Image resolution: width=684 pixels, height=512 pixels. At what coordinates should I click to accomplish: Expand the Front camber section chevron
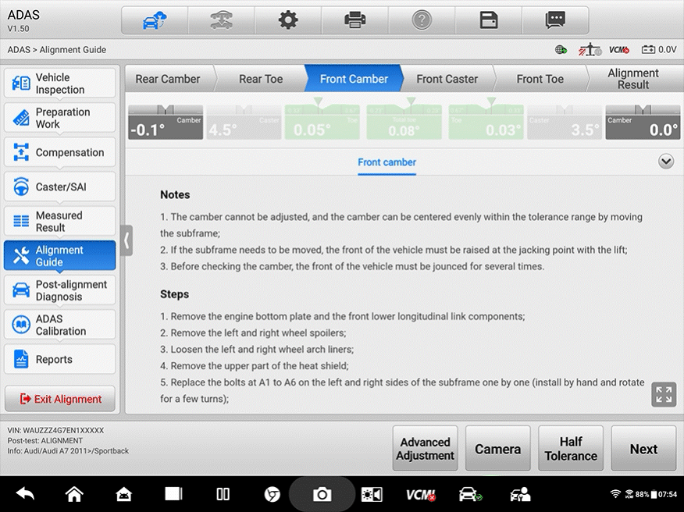coord(666,162)
